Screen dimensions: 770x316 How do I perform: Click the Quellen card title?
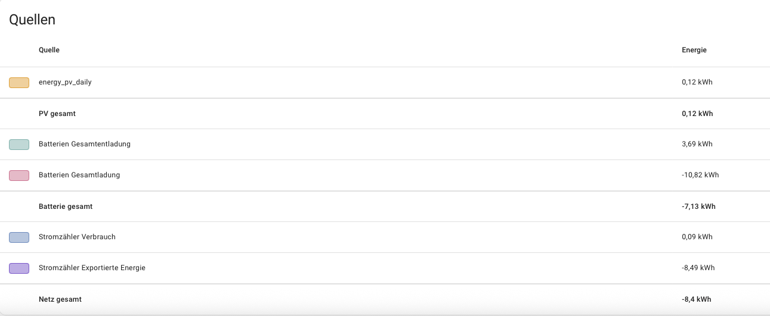[32, 20]
